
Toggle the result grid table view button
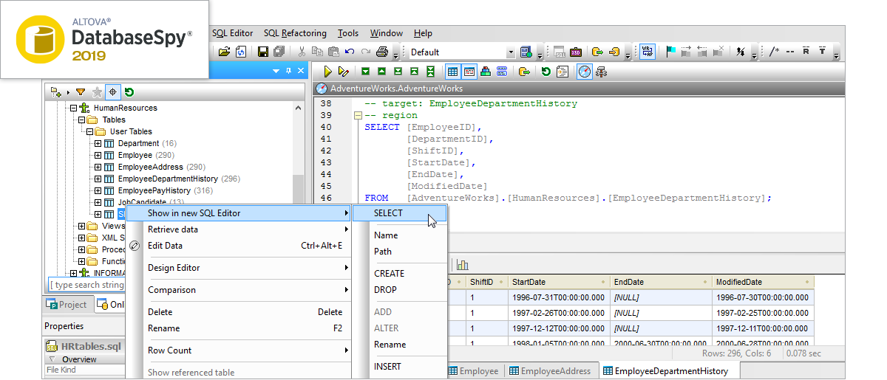[x=452, y=72]
